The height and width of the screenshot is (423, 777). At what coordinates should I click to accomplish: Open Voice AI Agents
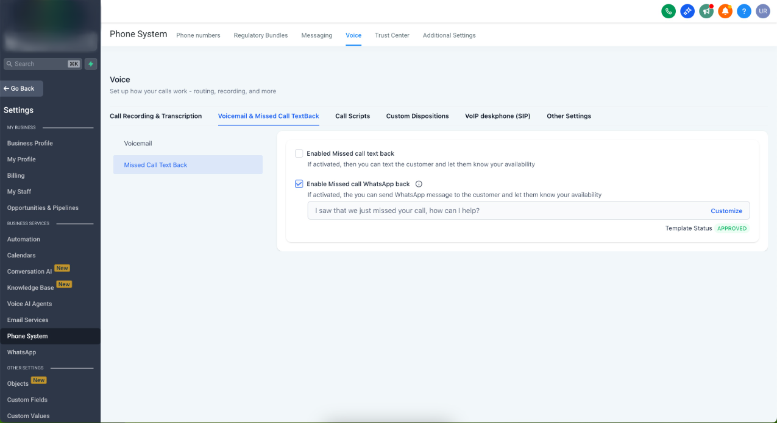pos(29,304)
